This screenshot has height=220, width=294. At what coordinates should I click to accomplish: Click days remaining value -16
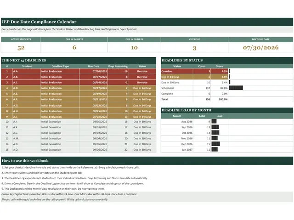[118, 71]
